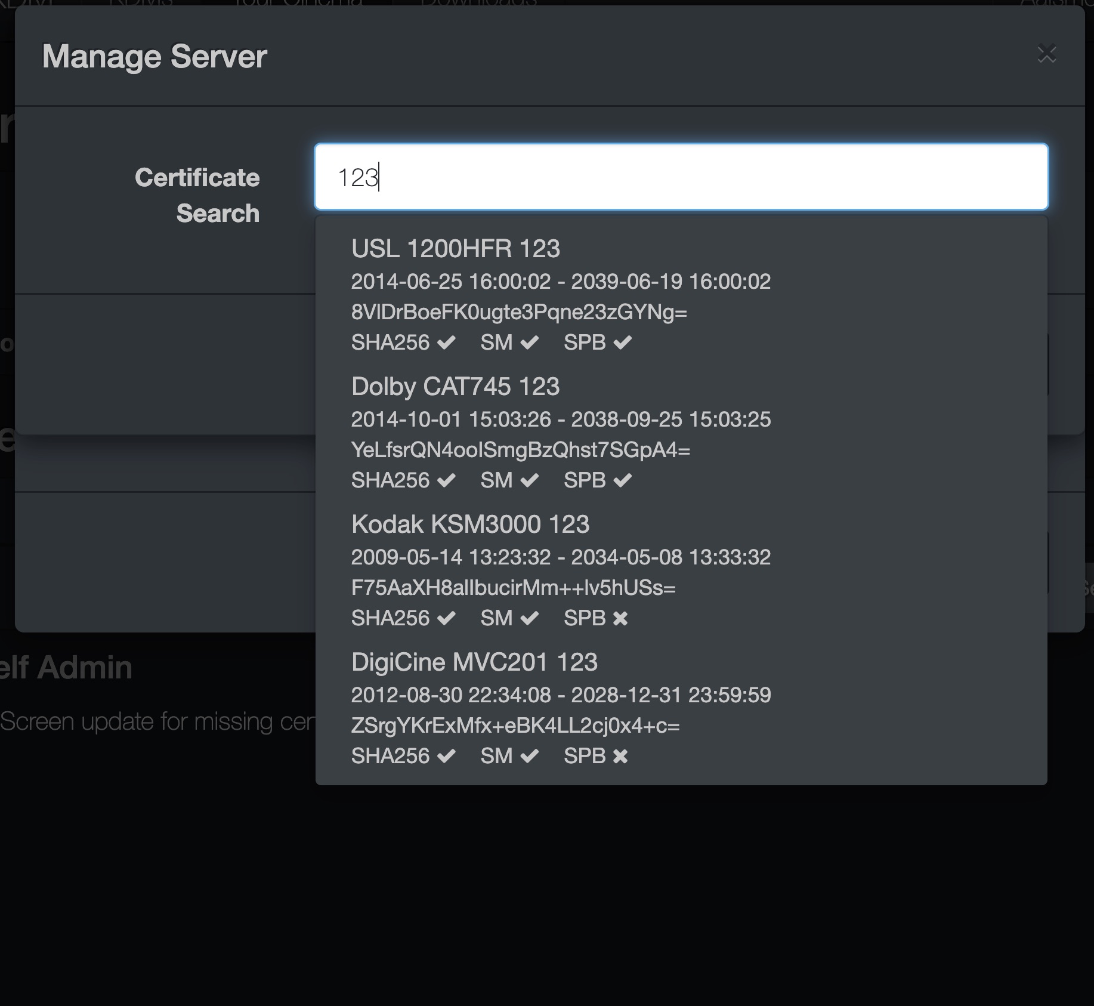Click thumbprint 8VlDrBoeFK0ugte3Pqne23zGYNg=
This screenshot has width=1094, height=1006.
tap(519, 312)
